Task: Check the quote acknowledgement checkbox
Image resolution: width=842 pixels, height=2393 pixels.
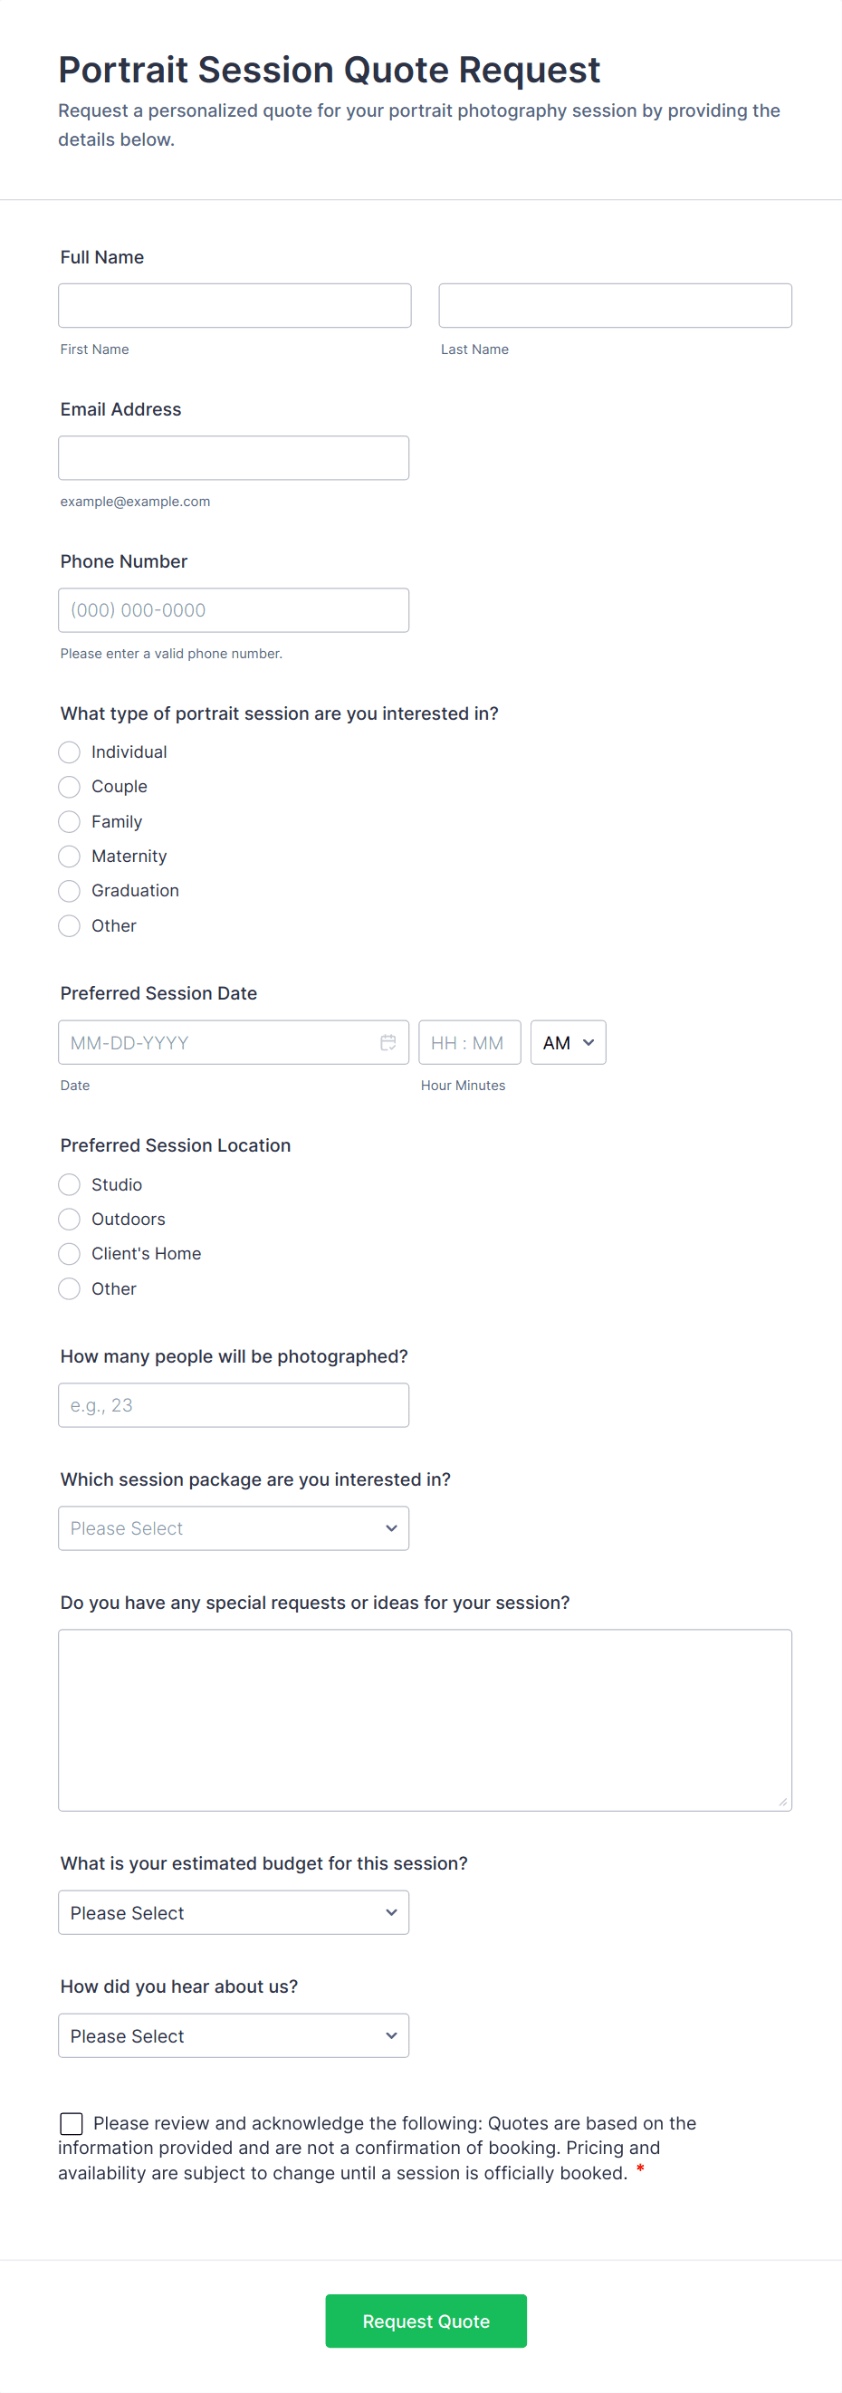Action: pos(72,2122)
